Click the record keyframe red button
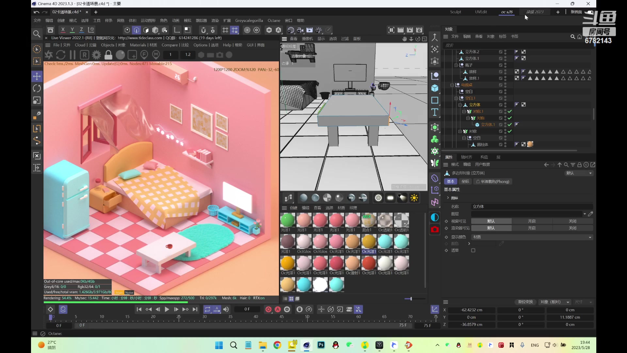627x353 pixels. [268, 310]
